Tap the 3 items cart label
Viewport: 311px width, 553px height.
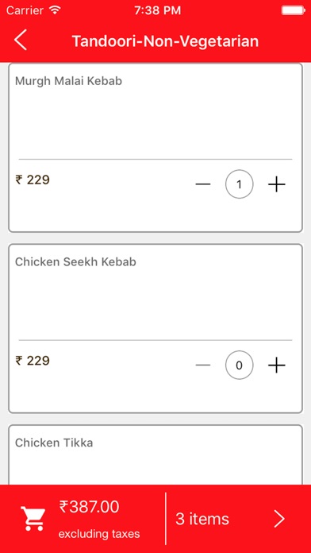point(202,519)
